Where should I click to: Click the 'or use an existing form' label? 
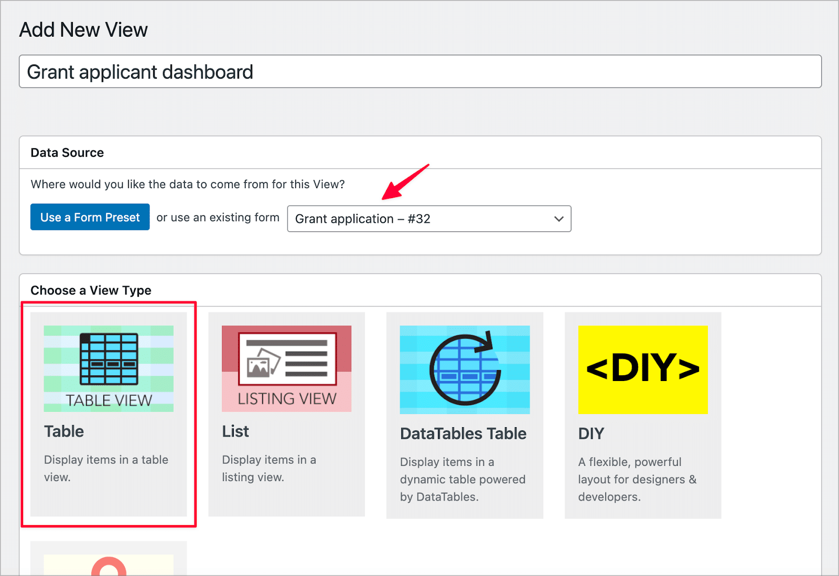coord(218,218)
